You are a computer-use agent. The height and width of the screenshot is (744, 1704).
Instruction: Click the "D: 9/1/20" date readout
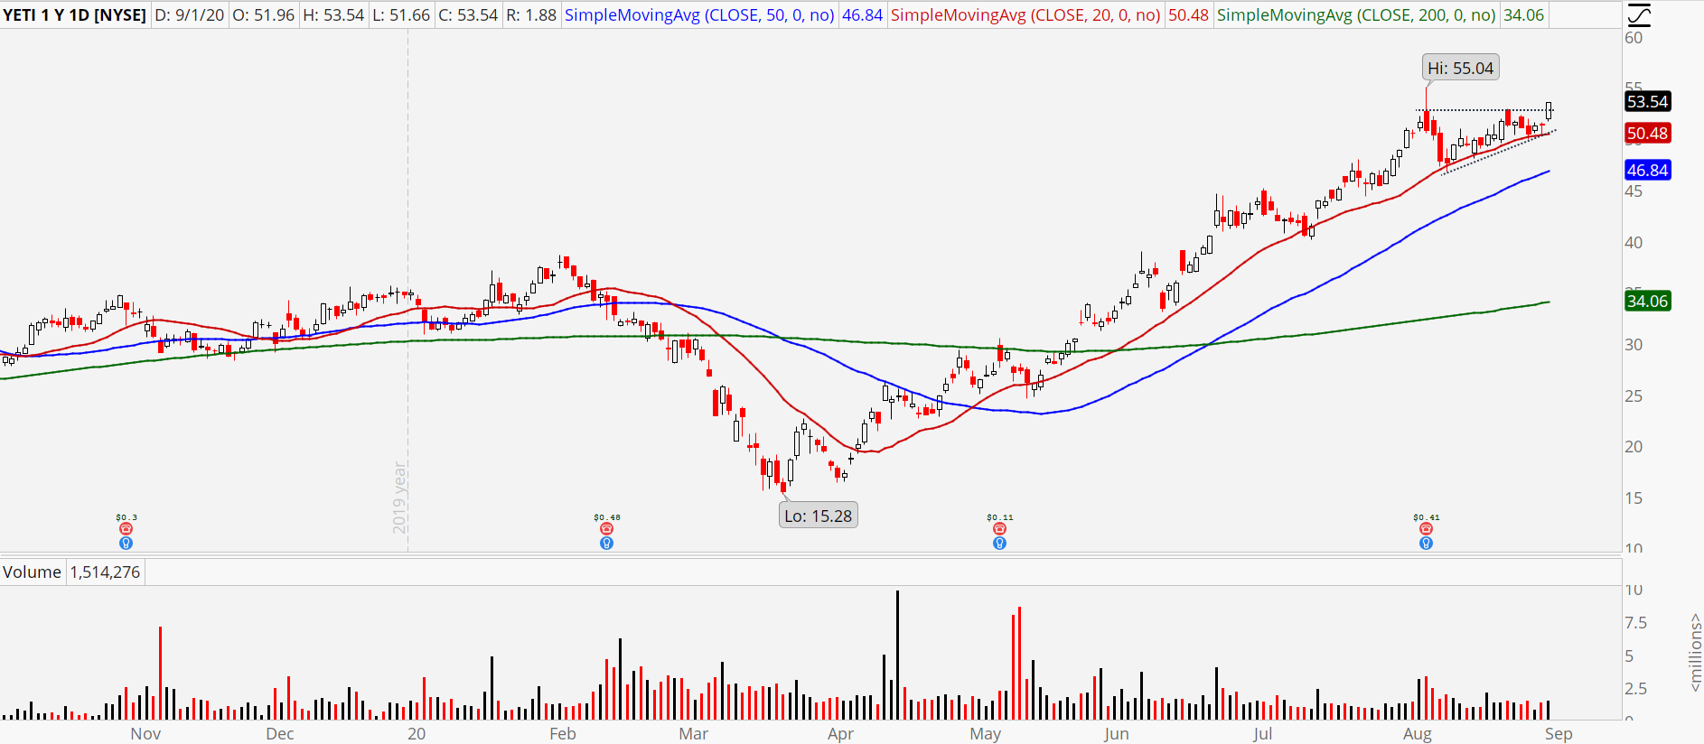[x=190, y=15]
